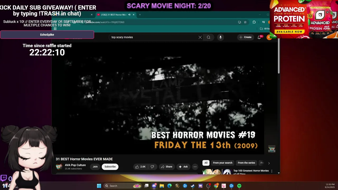Show next filter chips with arrow
The image size is (338, 190).
(269, 163)
